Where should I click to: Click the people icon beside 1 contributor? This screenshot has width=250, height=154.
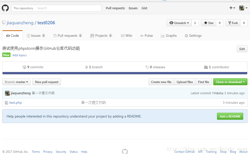(x=206, y=67)
